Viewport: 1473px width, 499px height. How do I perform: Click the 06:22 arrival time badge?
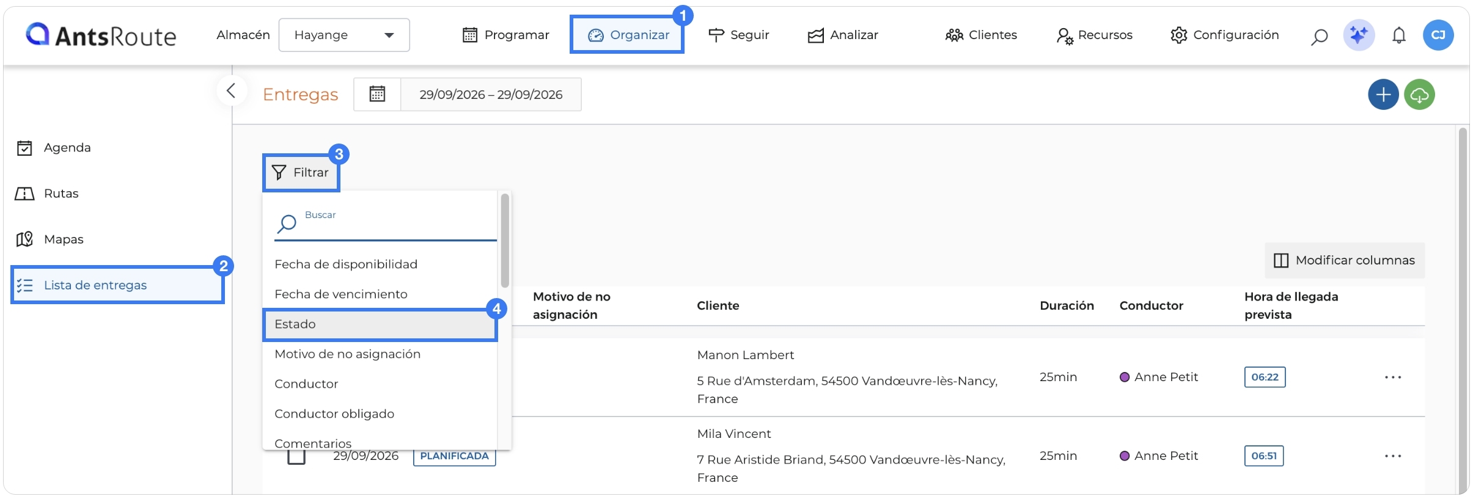(x=1265, y=377)
